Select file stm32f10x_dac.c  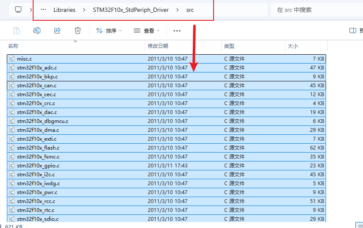pos(166,112)
